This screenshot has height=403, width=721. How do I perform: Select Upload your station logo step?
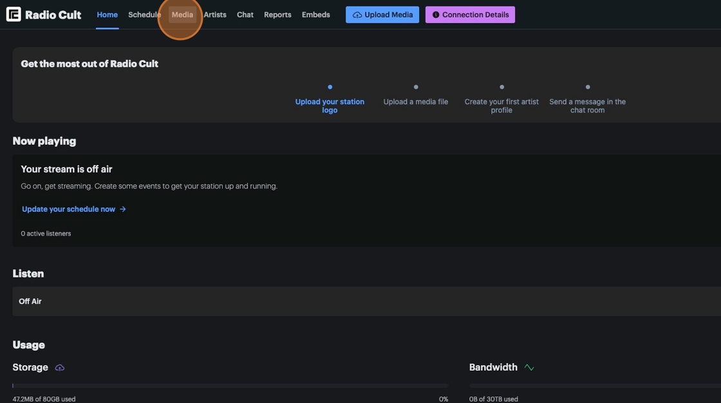(330, 106)
